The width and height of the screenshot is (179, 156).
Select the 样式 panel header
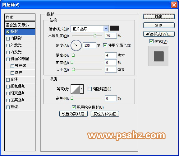pos(20,17)
